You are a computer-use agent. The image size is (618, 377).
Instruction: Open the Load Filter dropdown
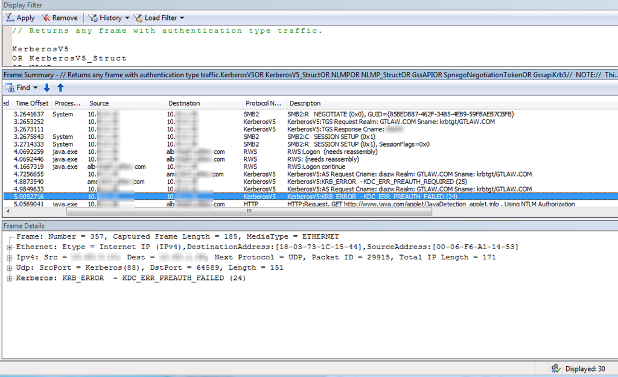pos(159,18)
